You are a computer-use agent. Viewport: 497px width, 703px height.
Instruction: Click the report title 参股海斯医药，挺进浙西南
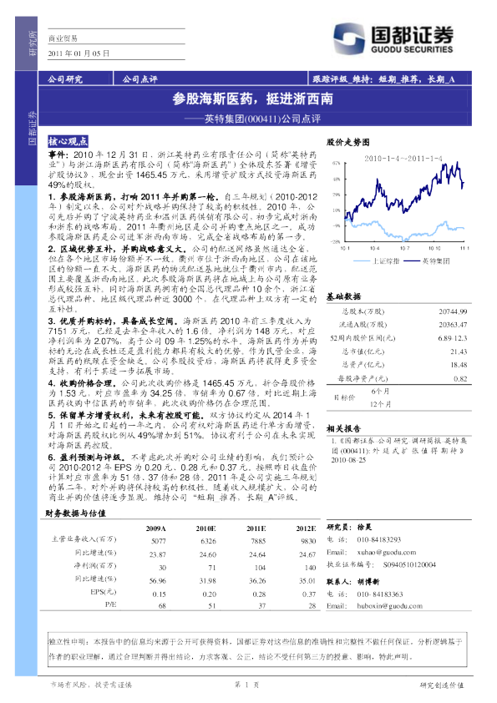pos(252,99)
